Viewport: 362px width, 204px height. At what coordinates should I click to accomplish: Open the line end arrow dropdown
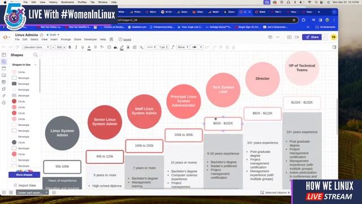coord(197,47)
